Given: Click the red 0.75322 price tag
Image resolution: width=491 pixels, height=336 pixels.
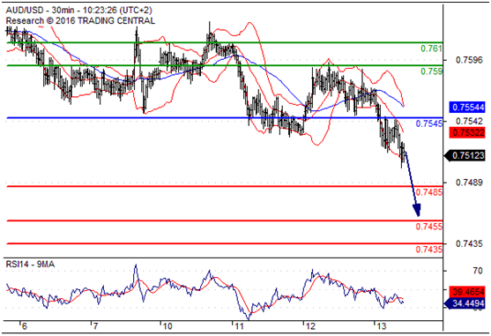Looking at the screenshot, I should [467, 132].
